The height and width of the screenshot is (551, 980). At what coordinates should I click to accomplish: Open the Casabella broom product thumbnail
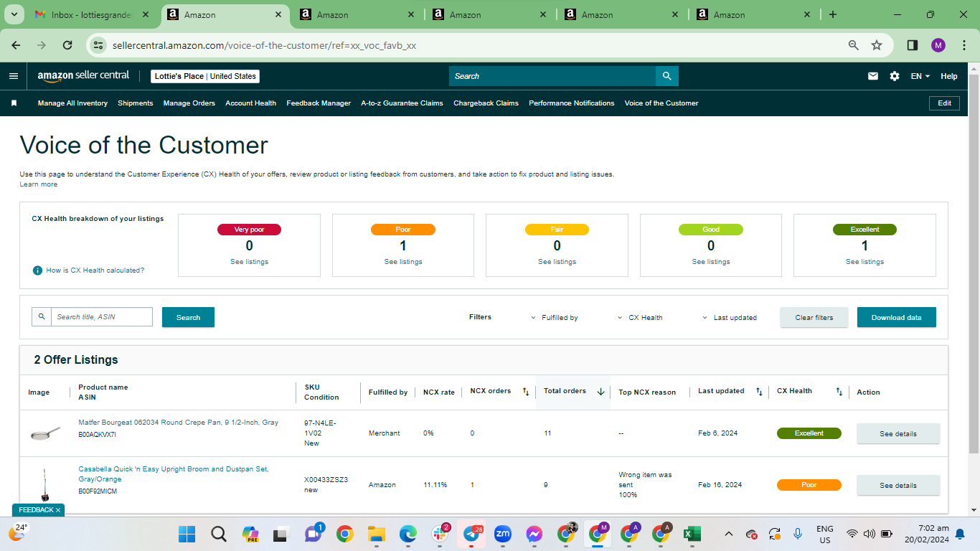click(x=44, y=486)
